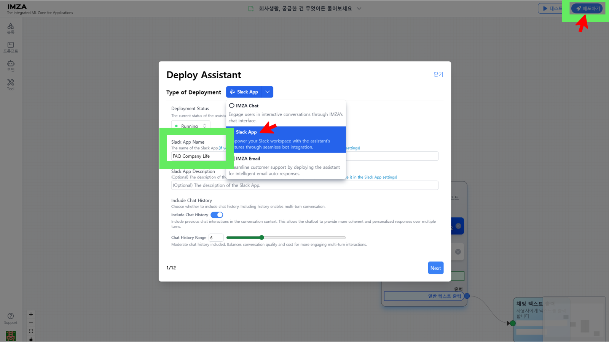Click the document icon beside the project title
This screenshot has width=609, height=342.
pyautogui.click(x=251, y=8)
